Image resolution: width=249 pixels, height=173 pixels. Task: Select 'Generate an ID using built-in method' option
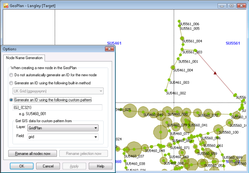click(11, 83)
